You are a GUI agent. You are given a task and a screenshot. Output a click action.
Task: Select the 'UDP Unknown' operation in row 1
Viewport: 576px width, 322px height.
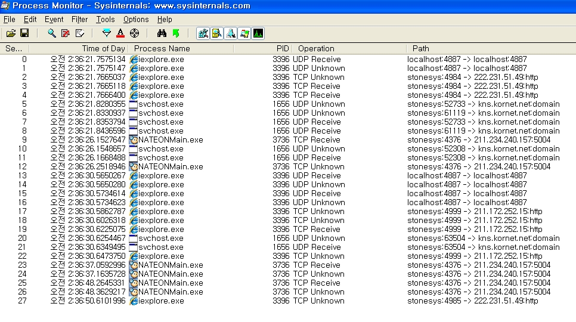(319, 69)
